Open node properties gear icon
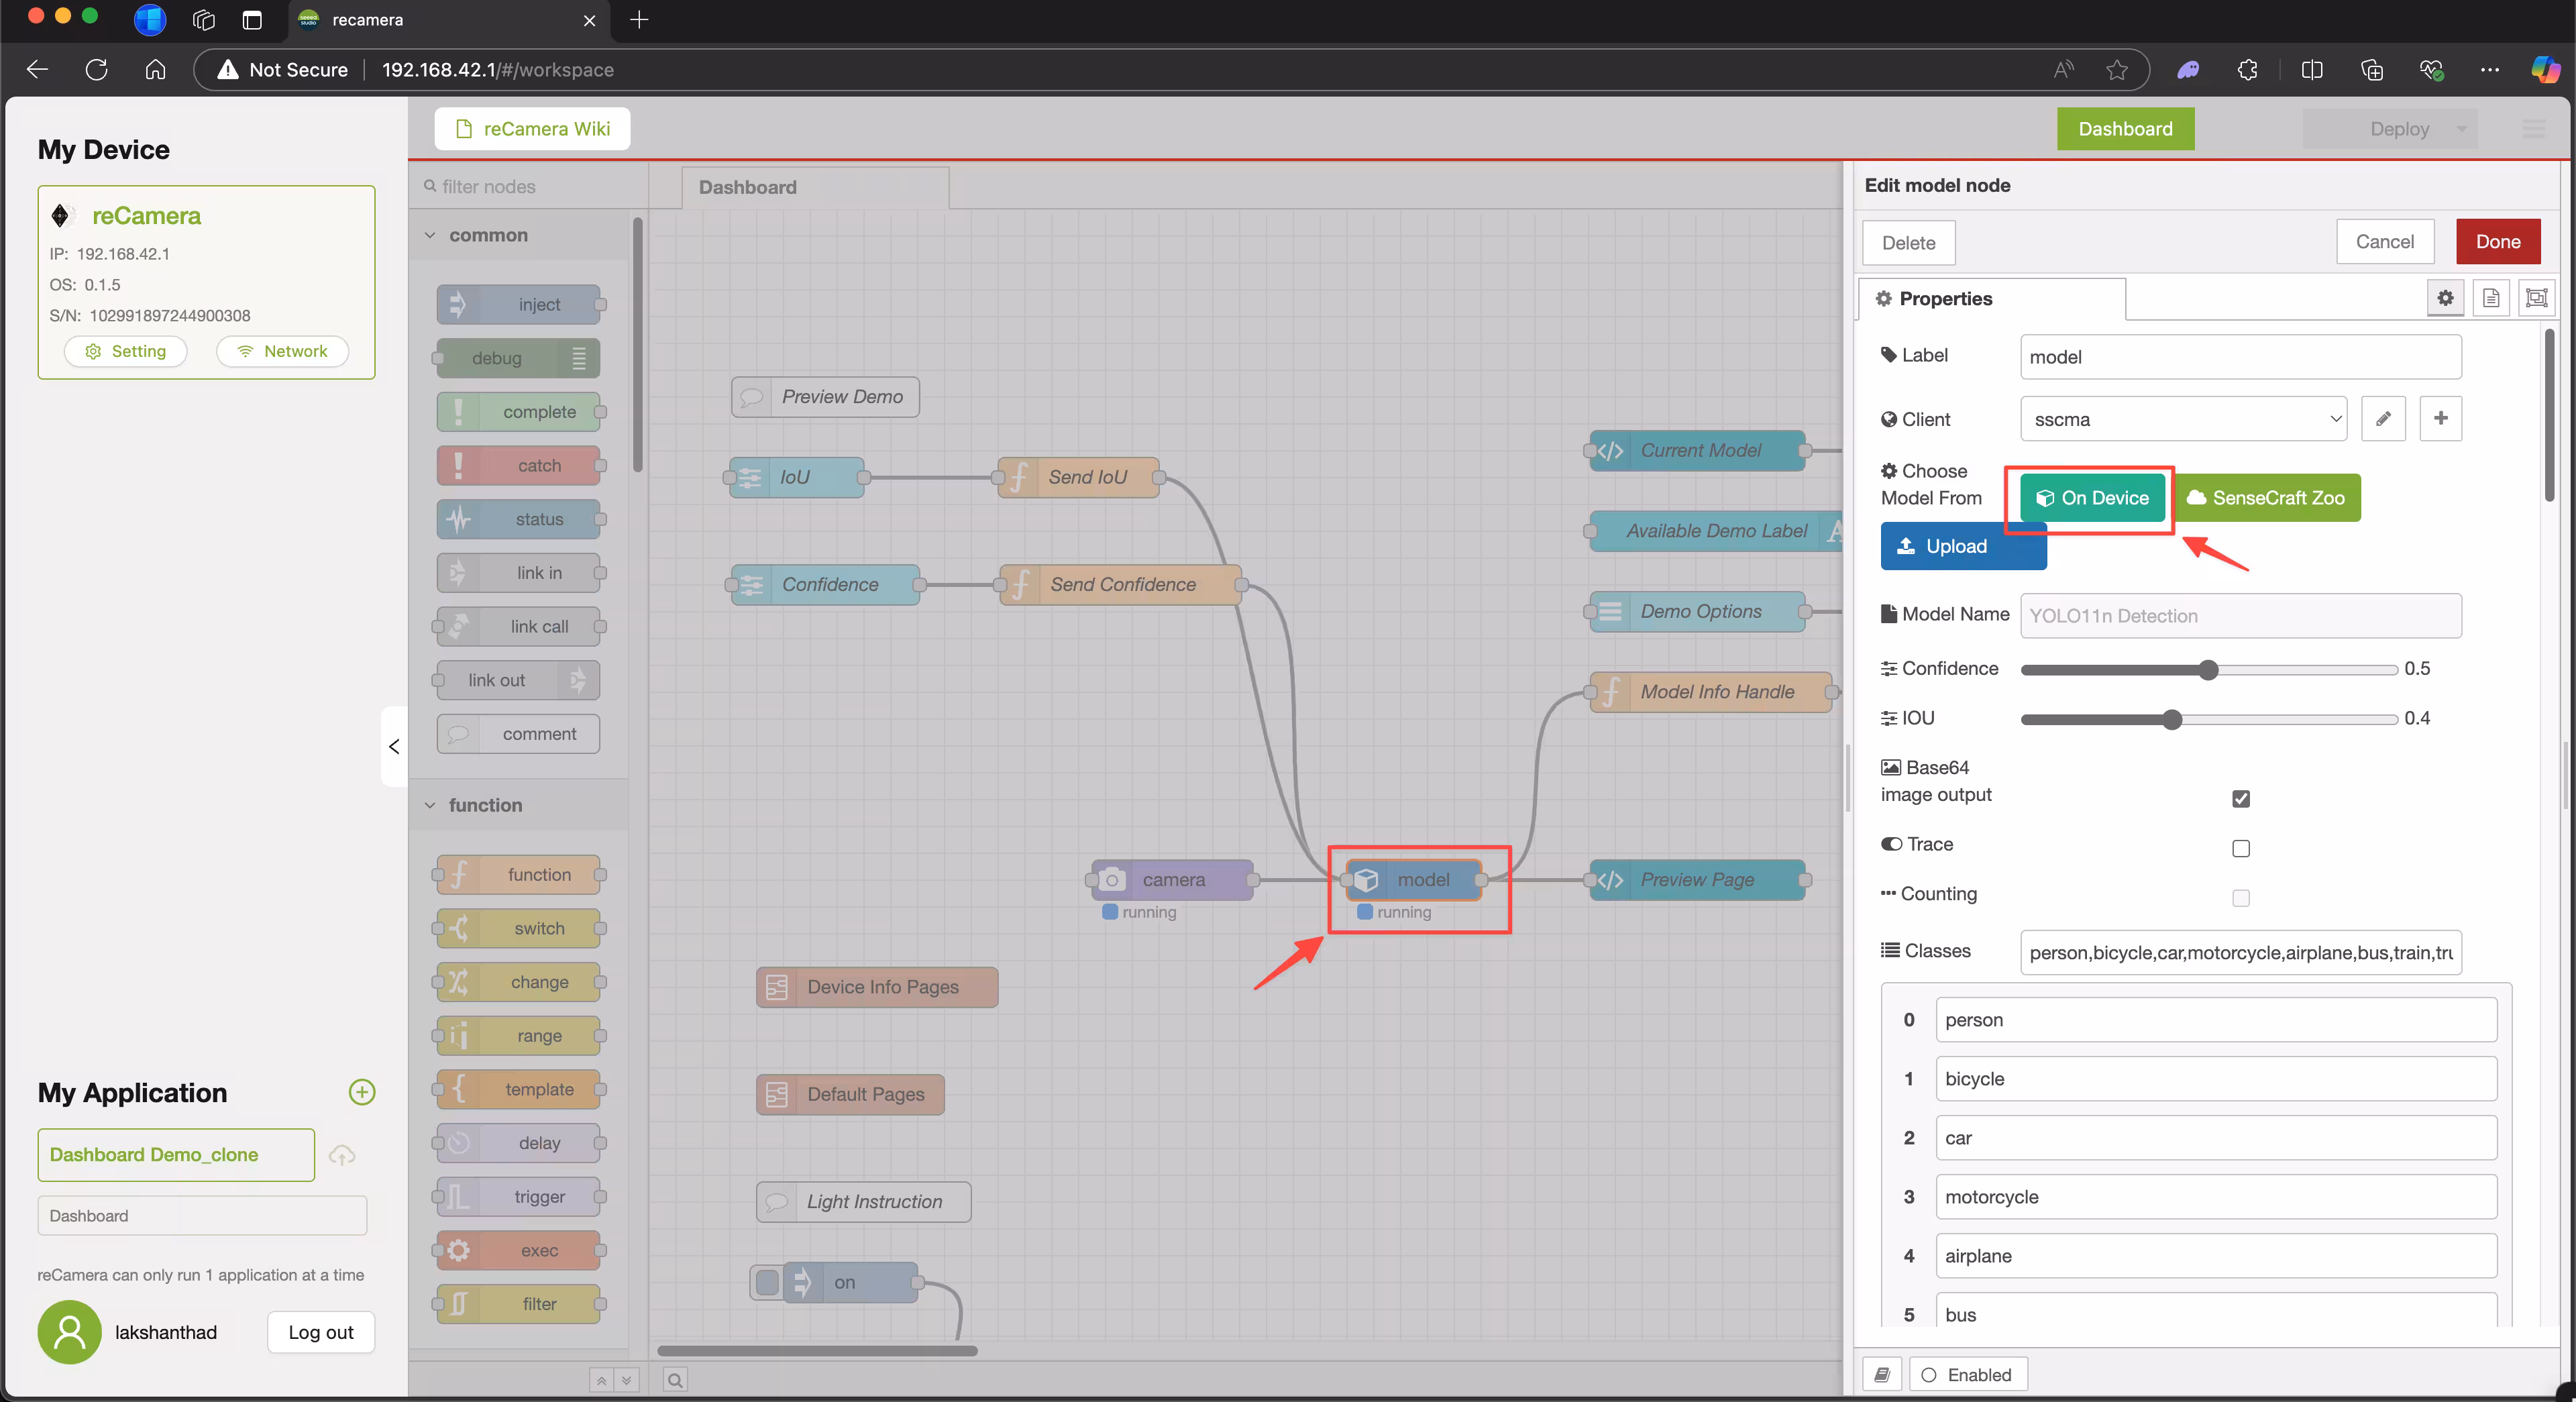Screen dimensions: 2576x1402 tap(2445, 298)
